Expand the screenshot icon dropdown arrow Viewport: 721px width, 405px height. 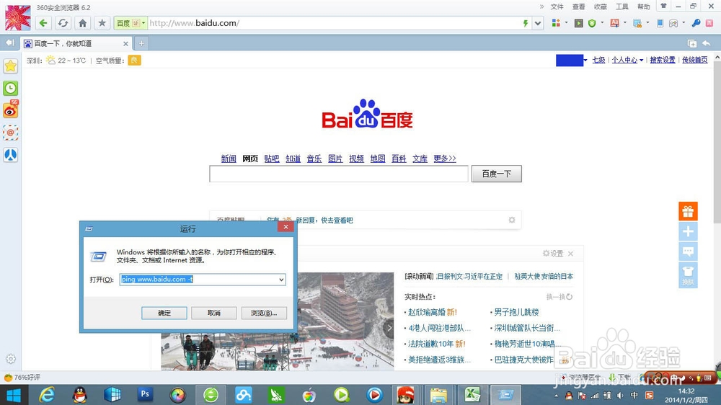pos(647,22)
